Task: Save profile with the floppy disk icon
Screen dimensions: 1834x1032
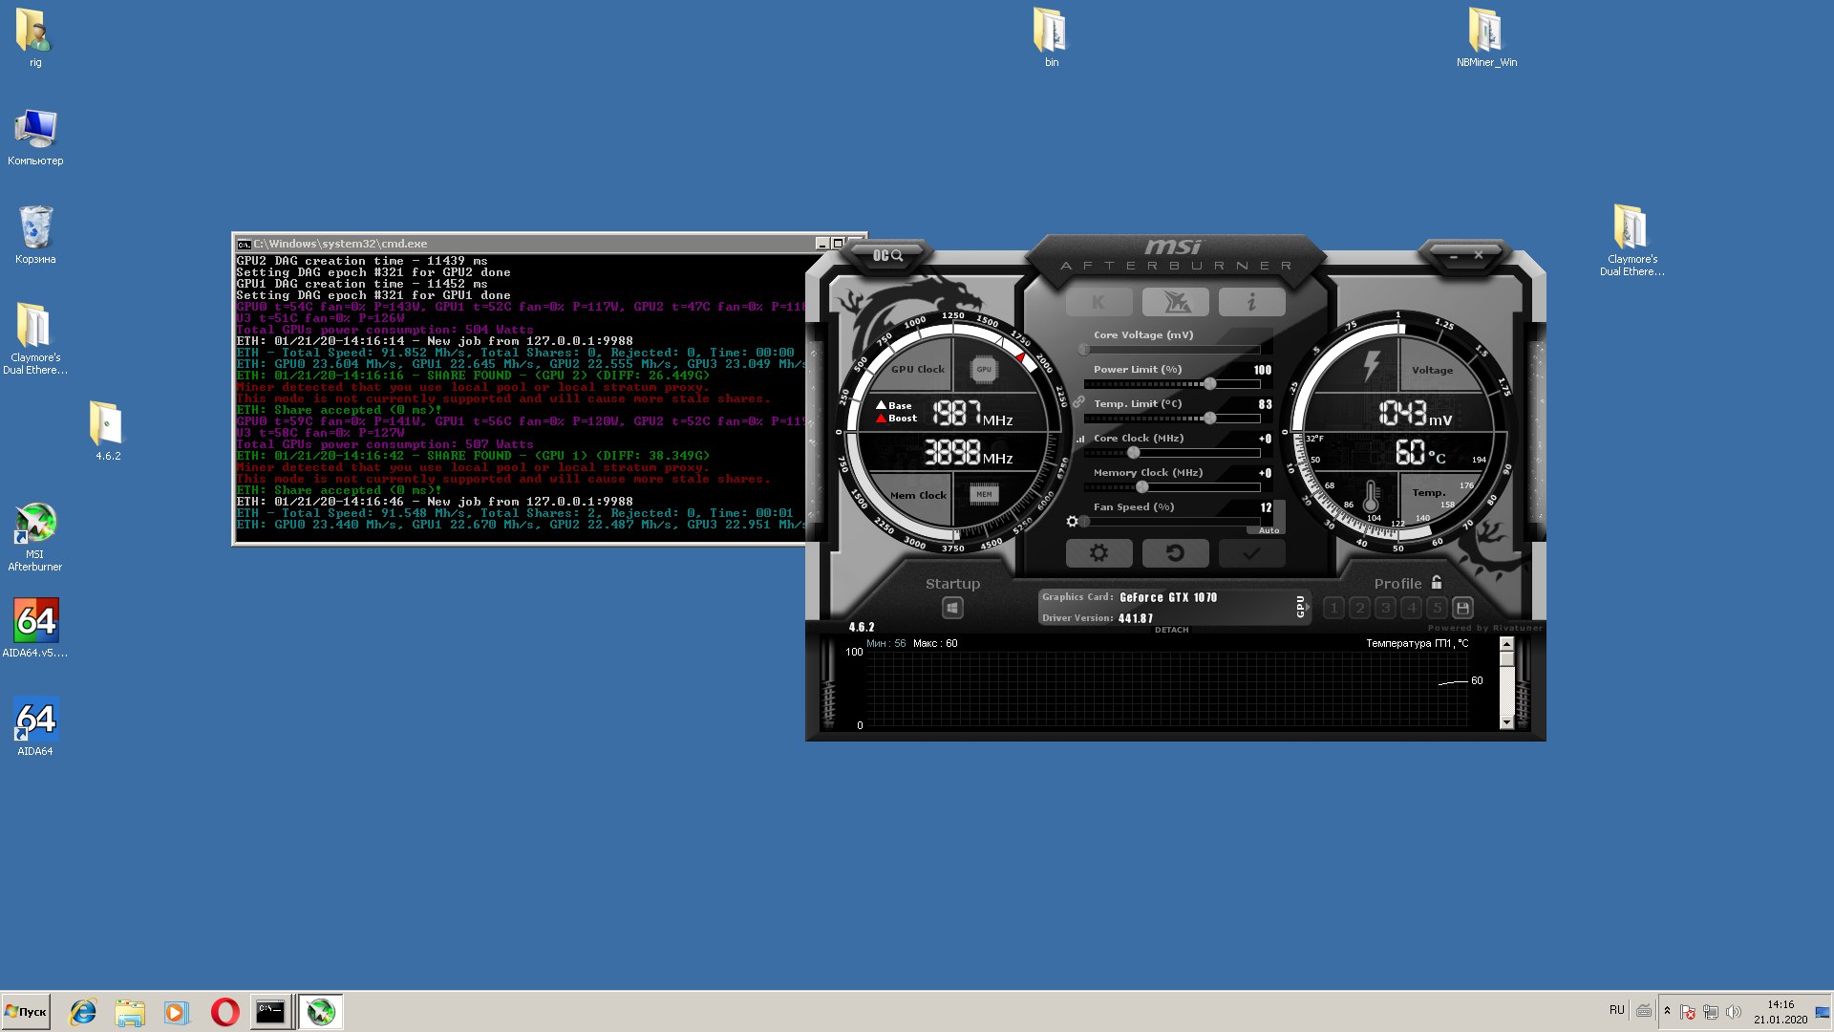Action: pos(1462,608)
